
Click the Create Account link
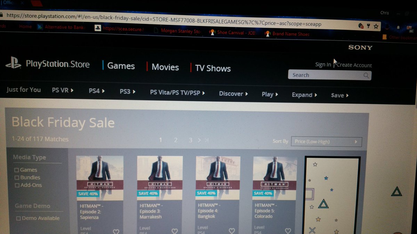coord(354,65)
